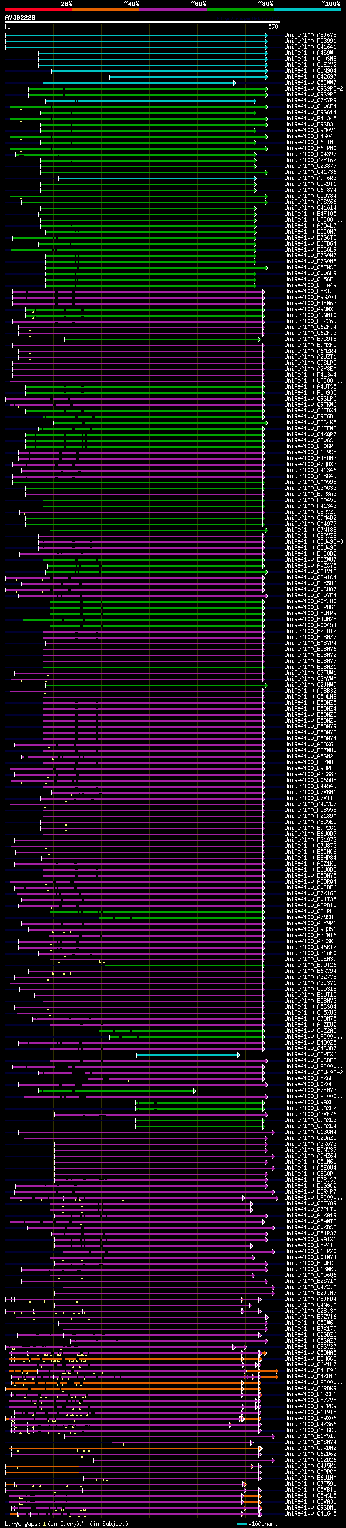346x1528 pixels.
Task: Select the UniRef100_Q065D8 label
Action: click(310, 780)
